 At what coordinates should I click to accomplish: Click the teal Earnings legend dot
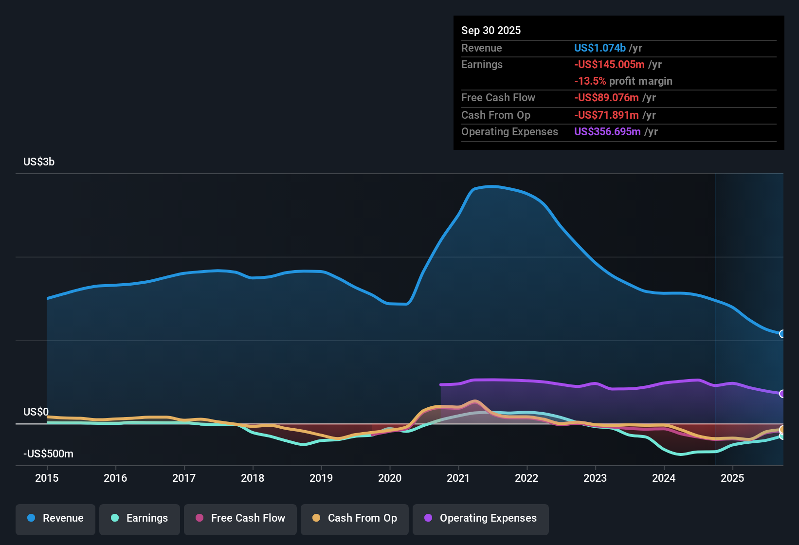coord(115,518)
